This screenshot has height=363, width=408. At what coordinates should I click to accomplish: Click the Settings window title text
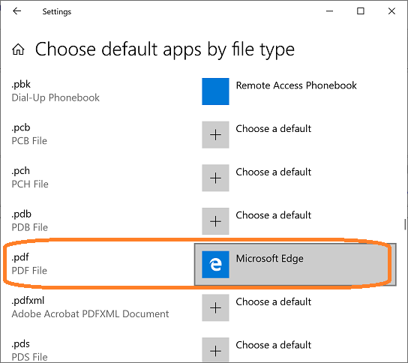(57, 12)
